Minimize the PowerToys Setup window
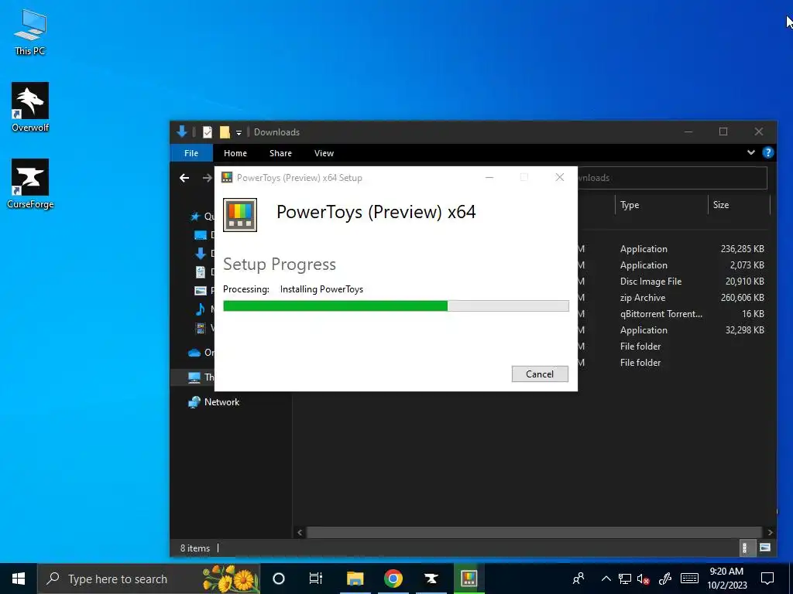The image size is (793, 594). click(489, 177)
